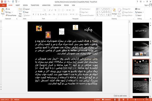152x101 pixels.
Task: Open the File menu tab
Action: click(x=3, y=5)
